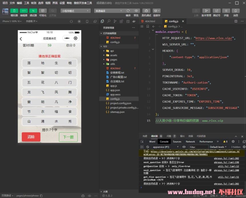This screenshot has height=198, width=246.
Task: Open the 普通编译 compile mode dropdown
Action: [x=108, y=11]
